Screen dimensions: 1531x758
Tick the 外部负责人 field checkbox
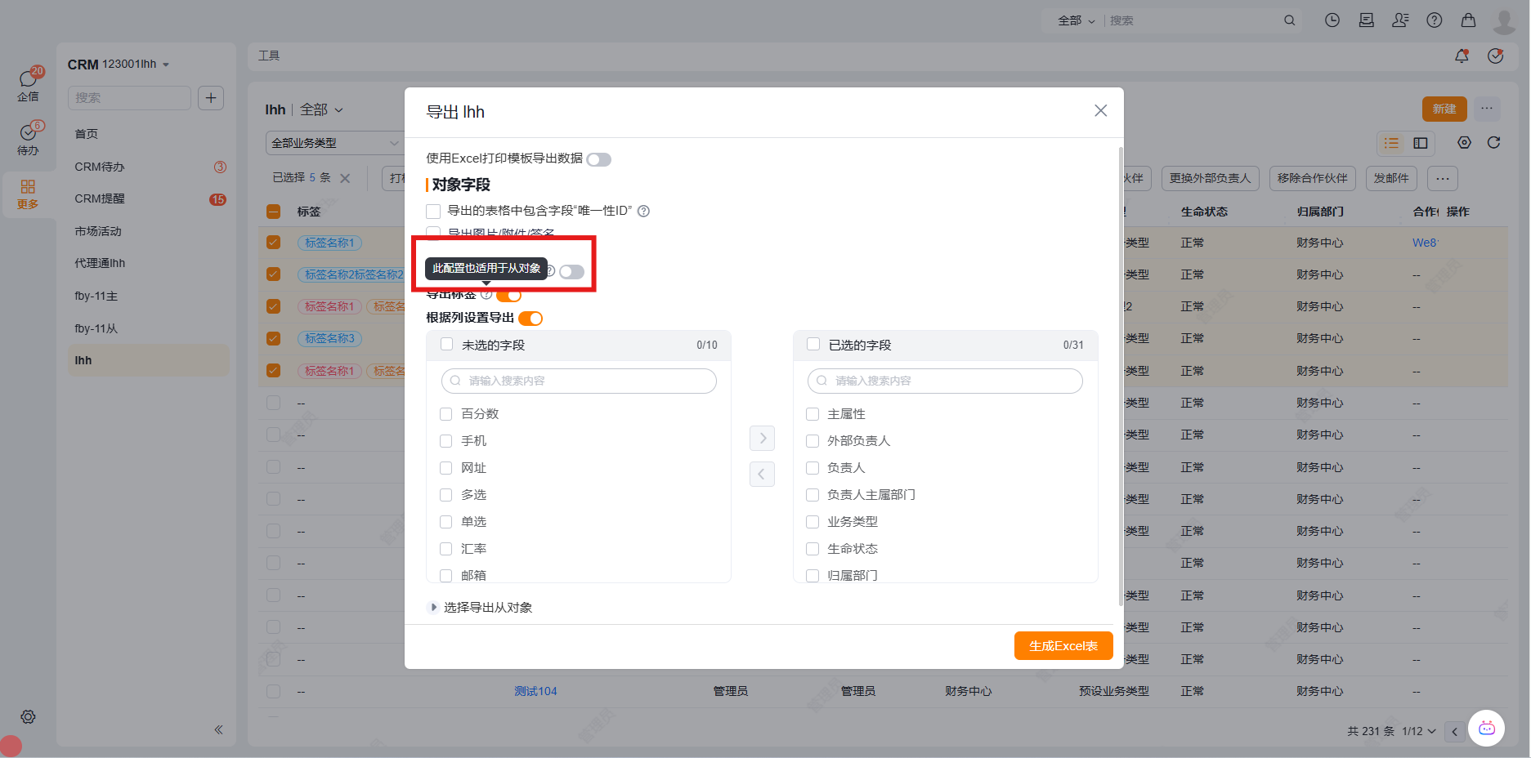click(813, 441)
